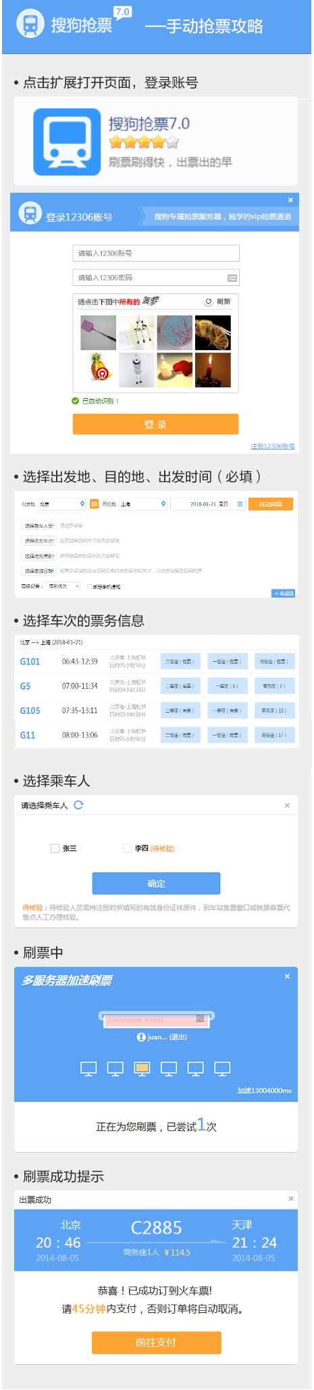Screen dimensions: 314x1390
Task: Click the 12306 password input field
Action: point(156,278)
